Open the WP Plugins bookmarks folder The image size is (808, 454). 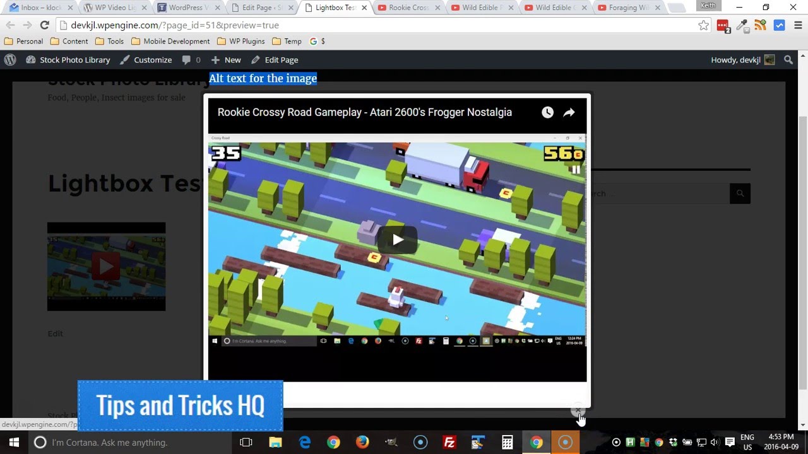241,42
